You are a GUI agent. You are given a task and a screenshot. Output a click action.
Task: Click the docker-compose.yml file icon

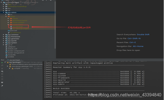click(x=6, y=51)
